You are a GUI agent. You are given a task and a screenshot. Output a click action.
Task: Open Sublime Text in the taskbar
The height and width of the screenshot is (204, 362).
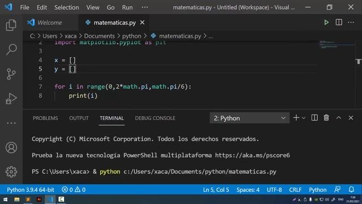pos(28,199)
